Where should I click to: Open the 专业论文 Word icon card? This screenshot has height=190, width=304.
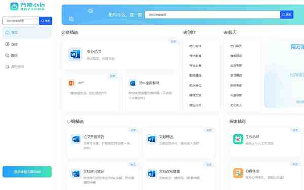pos(75,55)
